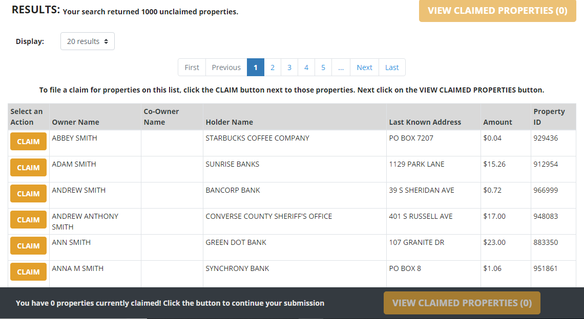Claim ANDREW SMITH's Bancorp Bank property
The width and height of the screenshot is (584, 319).
(x=28, y=193)
